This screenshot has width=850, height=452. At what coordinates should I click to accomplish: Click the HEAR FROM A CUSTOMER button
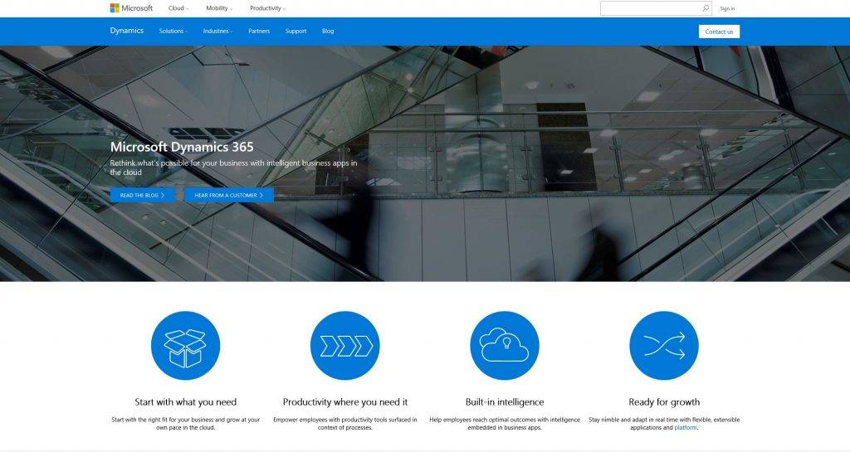pyautogui.click(x=229, y=195)
